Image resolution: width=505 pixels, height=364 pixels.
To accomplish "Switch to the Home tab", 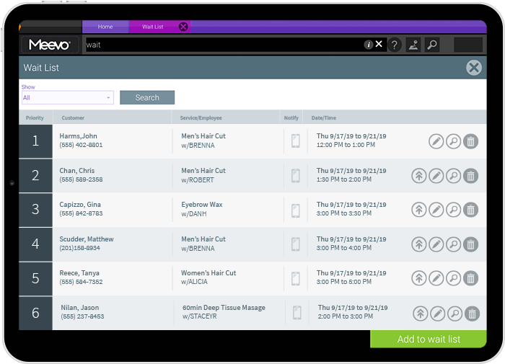I will 105,27.
